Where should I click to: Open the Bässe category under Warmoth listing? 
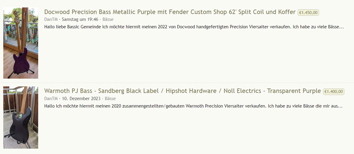tap(110, 99)
